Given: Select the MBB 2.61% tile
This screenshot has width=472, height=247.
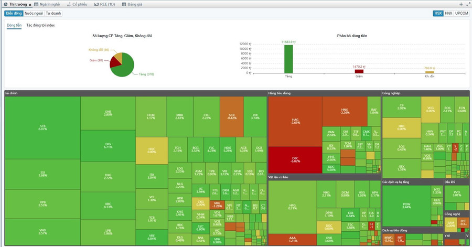Looking at the screenshot, I should (180, 117).
